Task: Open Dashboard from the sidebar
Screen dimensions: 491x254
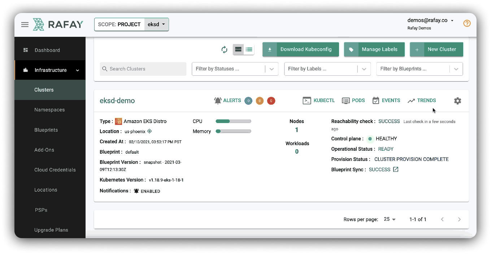Action: coord(47,50)
